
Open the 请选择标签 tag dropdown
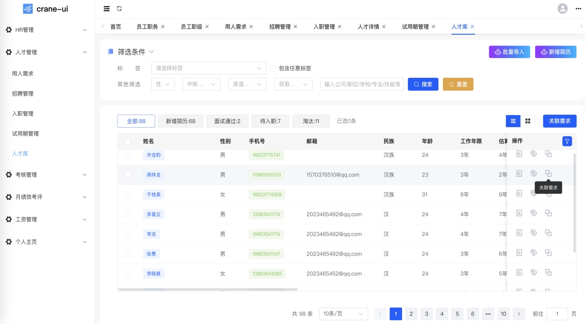coord(209,68)
